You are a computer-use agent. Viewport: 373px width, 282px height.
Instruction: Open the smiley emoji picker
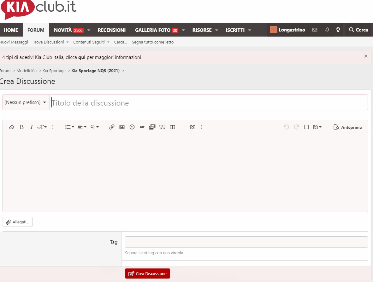(132, 127)
